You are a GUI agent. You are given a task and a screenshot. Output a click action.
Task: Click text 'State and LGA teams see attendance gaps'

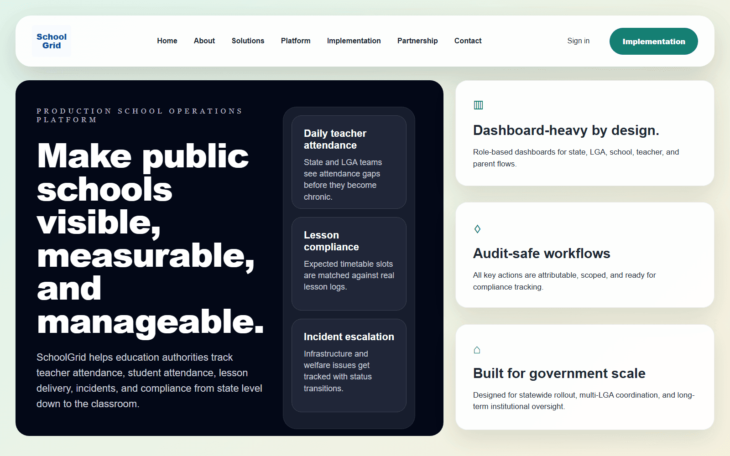coord(343,179)
